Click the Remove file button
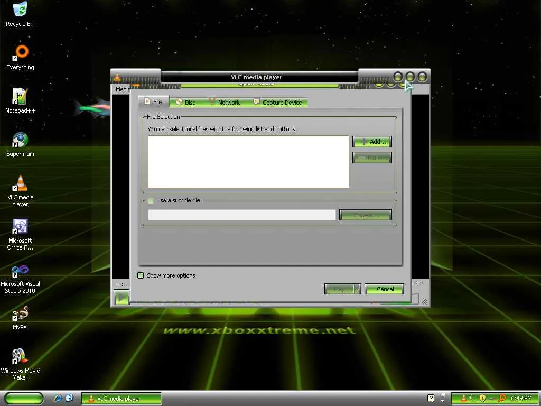 (x=372, y=158)
